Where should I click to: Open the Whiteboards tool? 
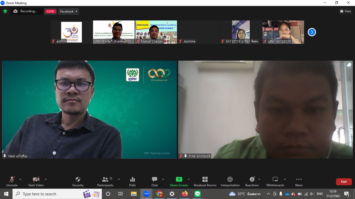275,181
